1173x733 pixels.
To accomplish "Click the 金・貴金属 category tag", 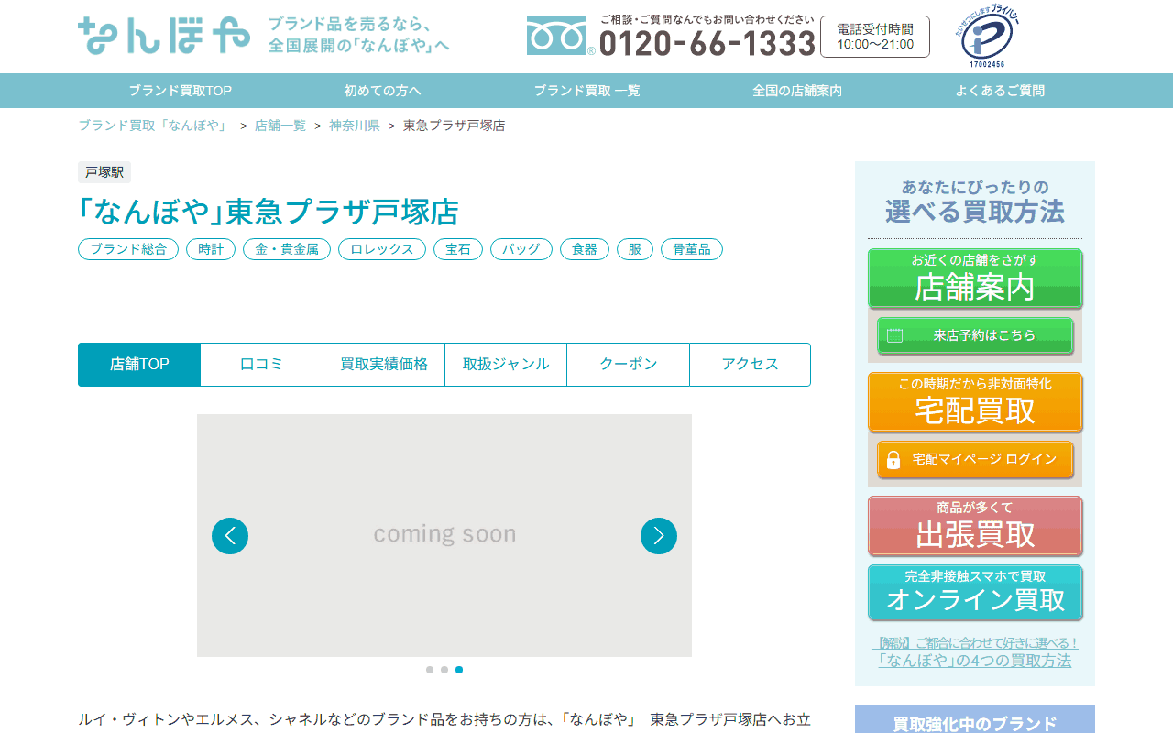I will click(x=287, y=249).
